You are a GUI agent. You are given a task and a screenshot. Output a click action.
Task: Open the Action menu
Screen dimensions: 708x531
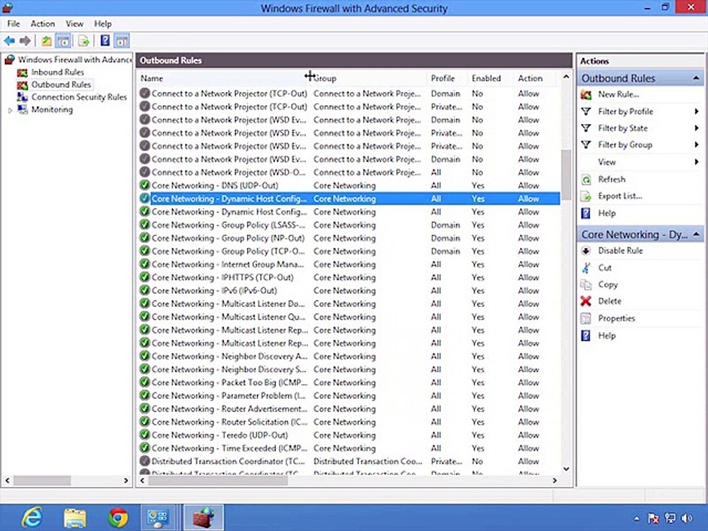(x=43, y=24)
